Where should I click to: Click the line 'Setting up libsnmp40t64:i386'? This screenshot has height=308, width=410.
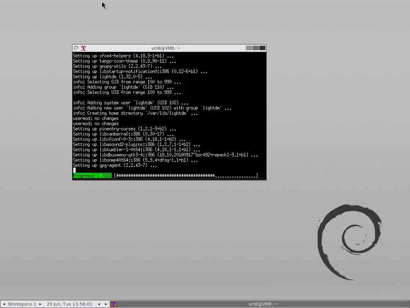coord(135,160)
